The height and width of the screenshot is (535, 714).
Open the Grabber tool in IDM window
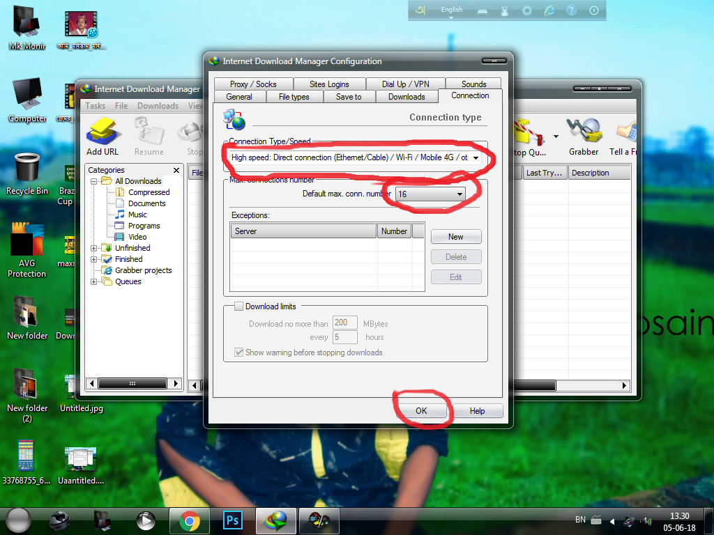(584, 137)
